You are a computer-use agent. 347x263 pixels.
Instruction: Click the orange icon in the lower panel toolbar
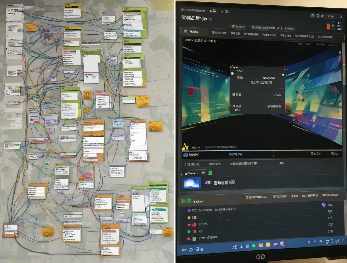point(247,197)
